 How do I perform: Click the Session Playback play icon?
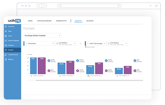coord(6,41)
